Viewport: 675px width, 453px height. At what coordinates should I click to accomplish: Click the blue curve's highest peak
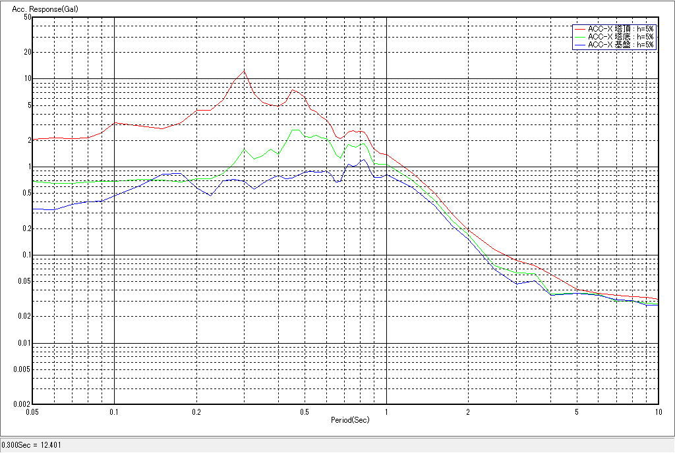[x=364, y=159]
